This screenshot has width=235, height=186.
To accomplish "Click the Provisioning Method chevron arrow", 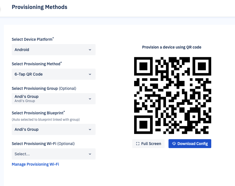I will 90,74.
